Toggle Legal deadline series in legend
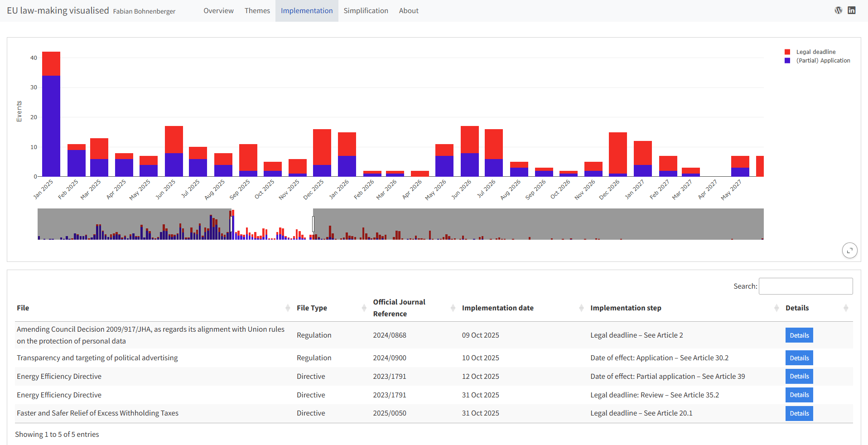 point(815,52)
